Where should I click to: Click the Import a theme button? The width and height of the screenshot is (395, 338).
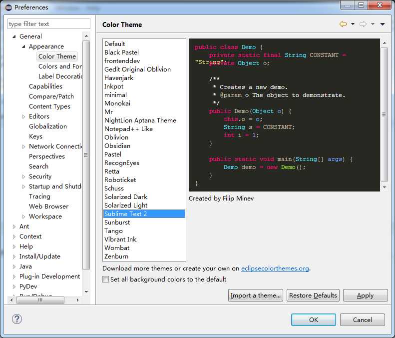[256, 295]
